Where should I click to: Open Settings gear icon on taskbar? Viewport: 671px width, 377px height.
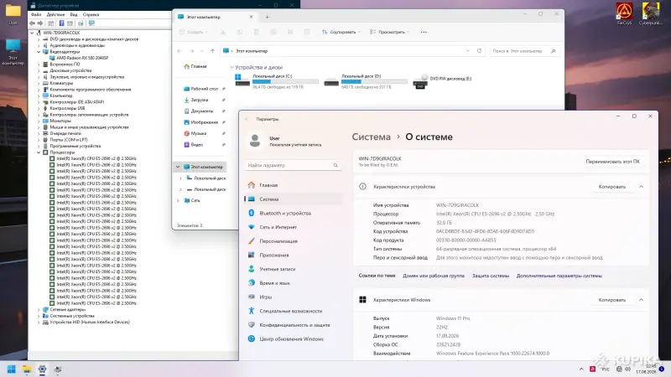click(x=42, y=369)
